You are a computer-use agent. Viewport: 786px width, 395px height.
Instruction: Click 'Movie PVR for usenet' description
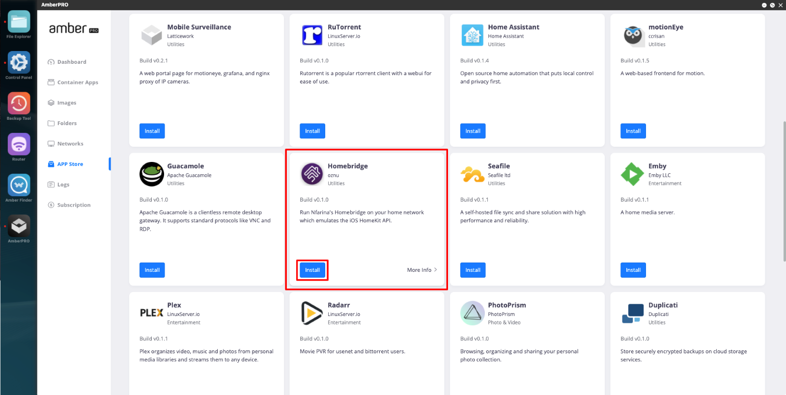point(352,351)
